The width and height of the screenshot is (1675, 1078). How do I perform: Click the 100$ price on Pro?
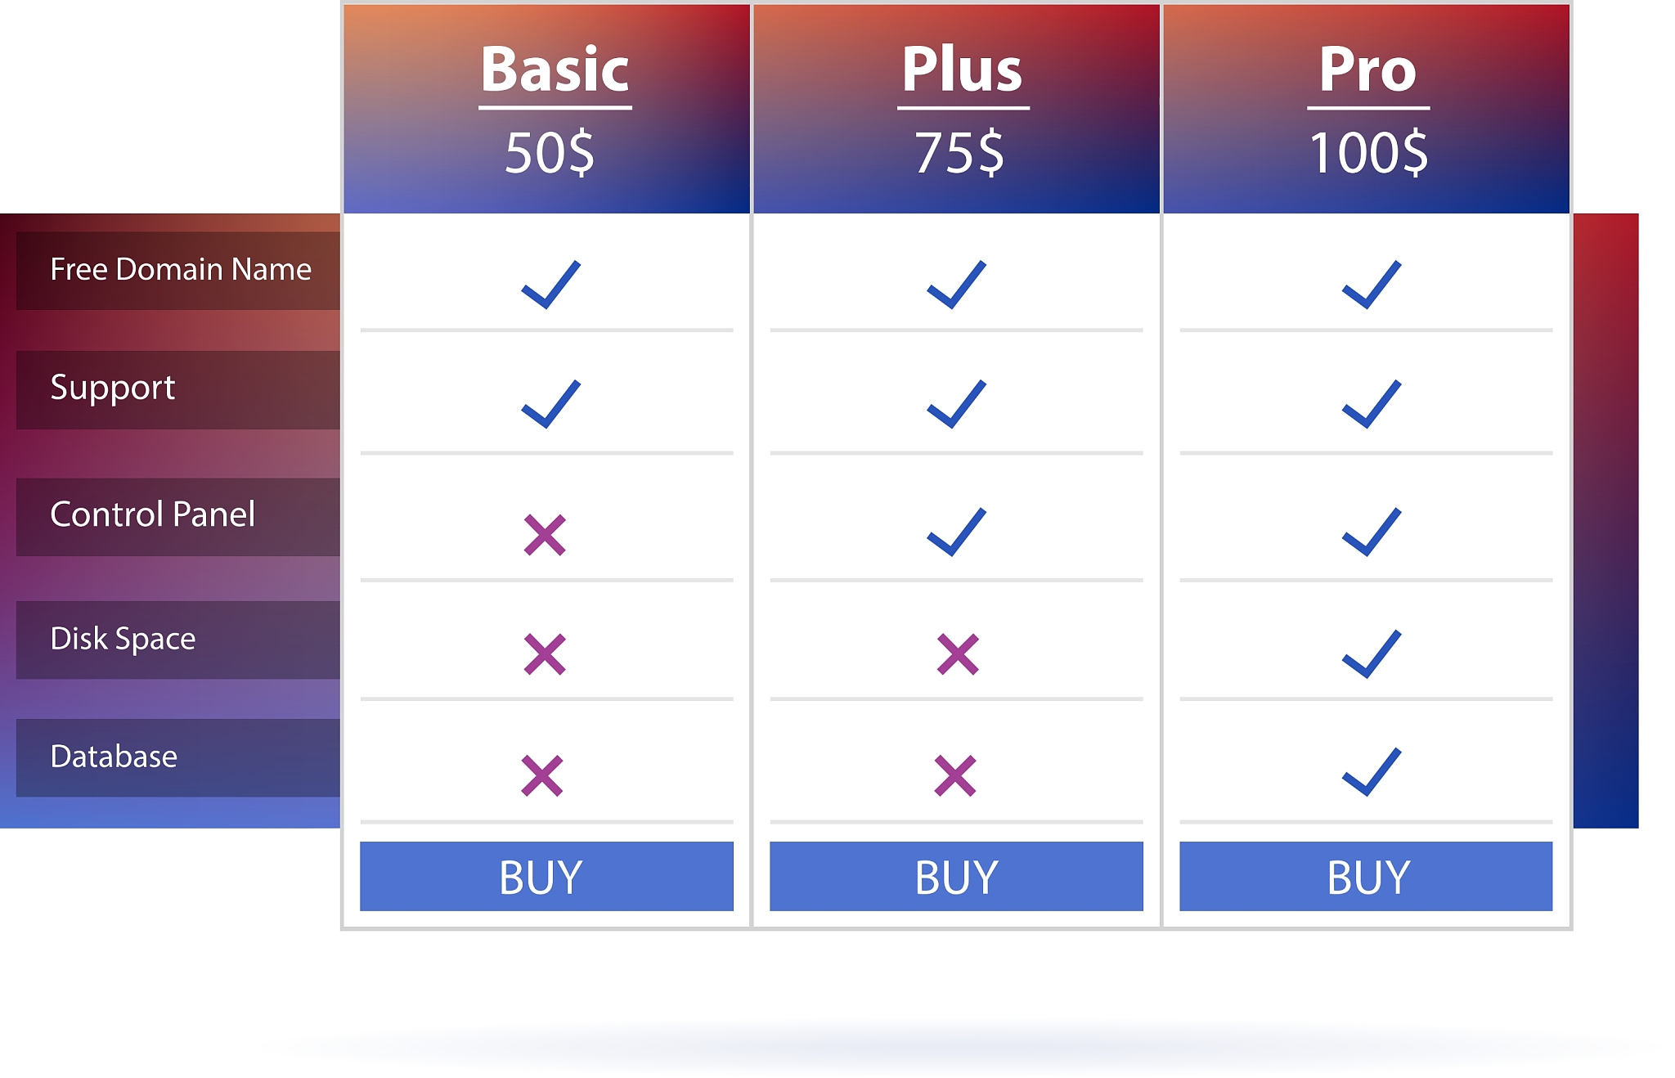tap(1367, 154)
